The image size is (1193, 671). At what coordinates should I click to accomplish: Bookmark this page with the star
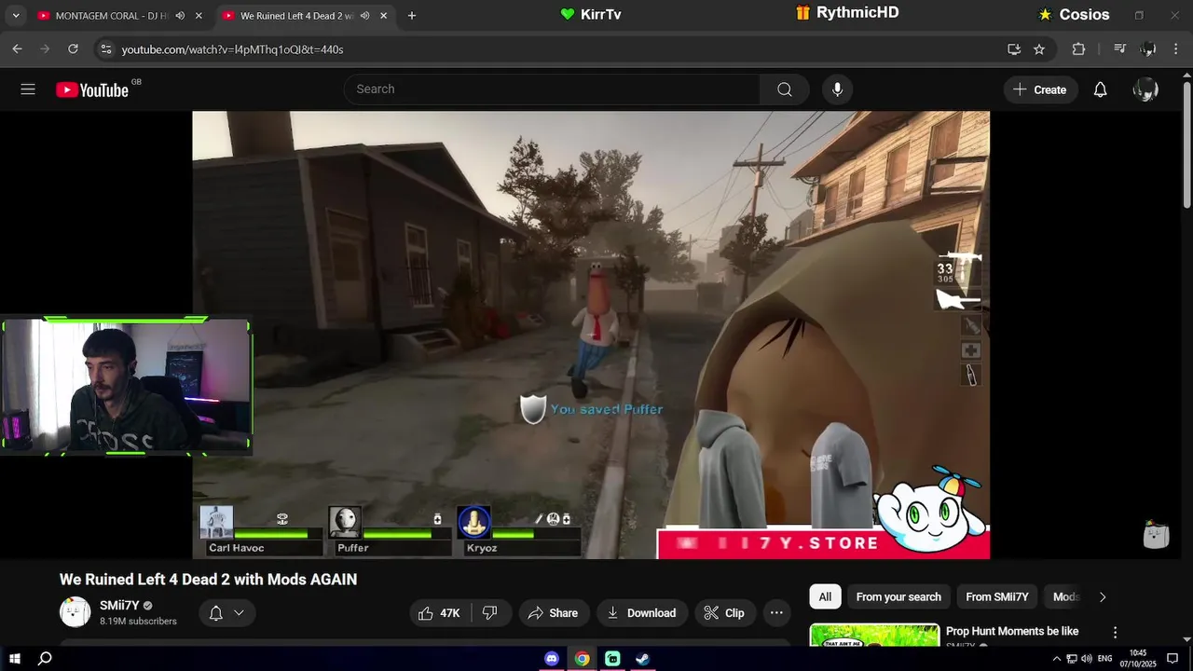1039,49
